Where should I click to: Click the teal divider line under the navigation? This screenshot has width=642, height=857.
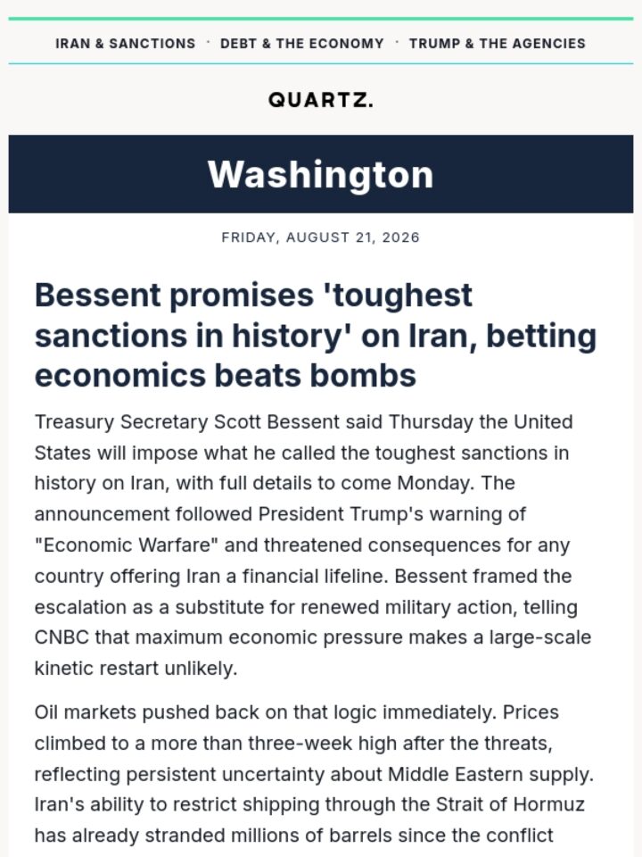click(x=321, y=63)
